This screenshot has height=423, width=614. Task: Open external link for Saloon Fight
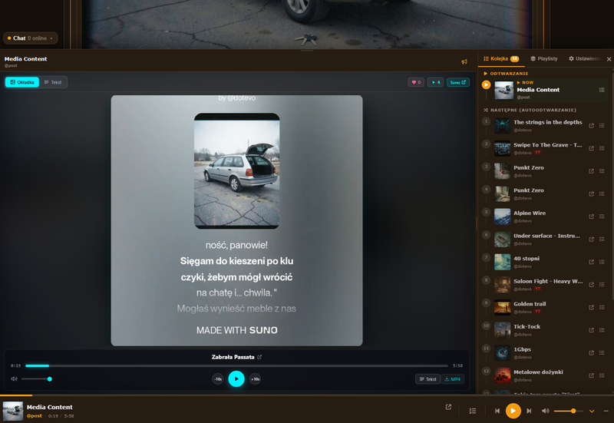pyautogui.click(x=591, y=285)
